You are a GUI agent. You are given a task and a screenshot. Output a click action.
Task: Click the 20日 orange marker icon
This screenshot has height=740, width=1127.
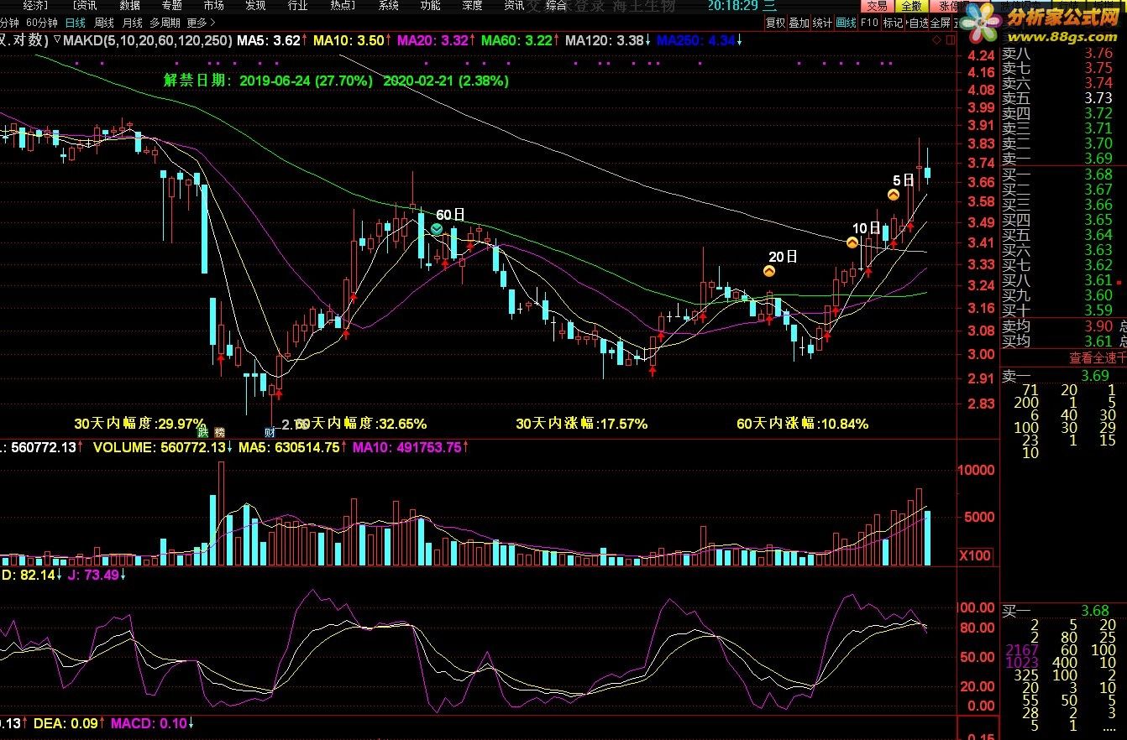pos(768,271)
